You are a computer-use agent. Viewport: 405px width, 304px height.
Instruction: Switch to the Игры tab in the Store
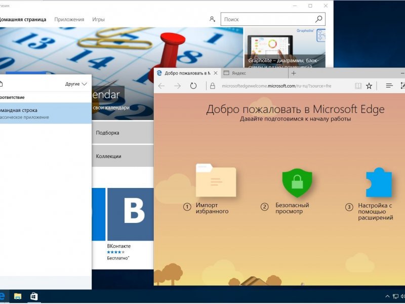click(x=98, y=19)
